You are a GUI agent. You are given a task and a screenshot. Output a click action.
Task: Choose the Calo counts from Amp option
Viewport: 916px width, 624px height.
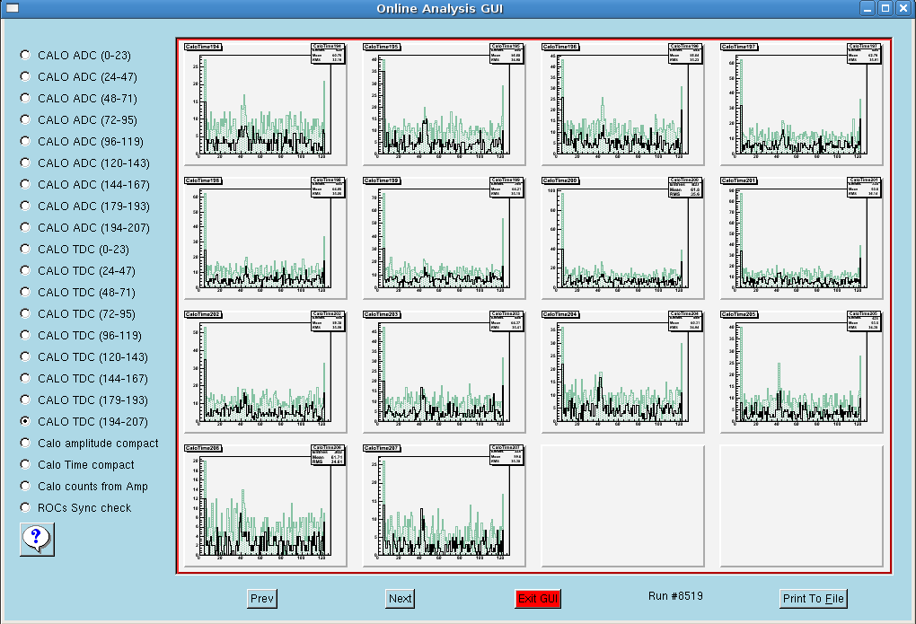25,486
